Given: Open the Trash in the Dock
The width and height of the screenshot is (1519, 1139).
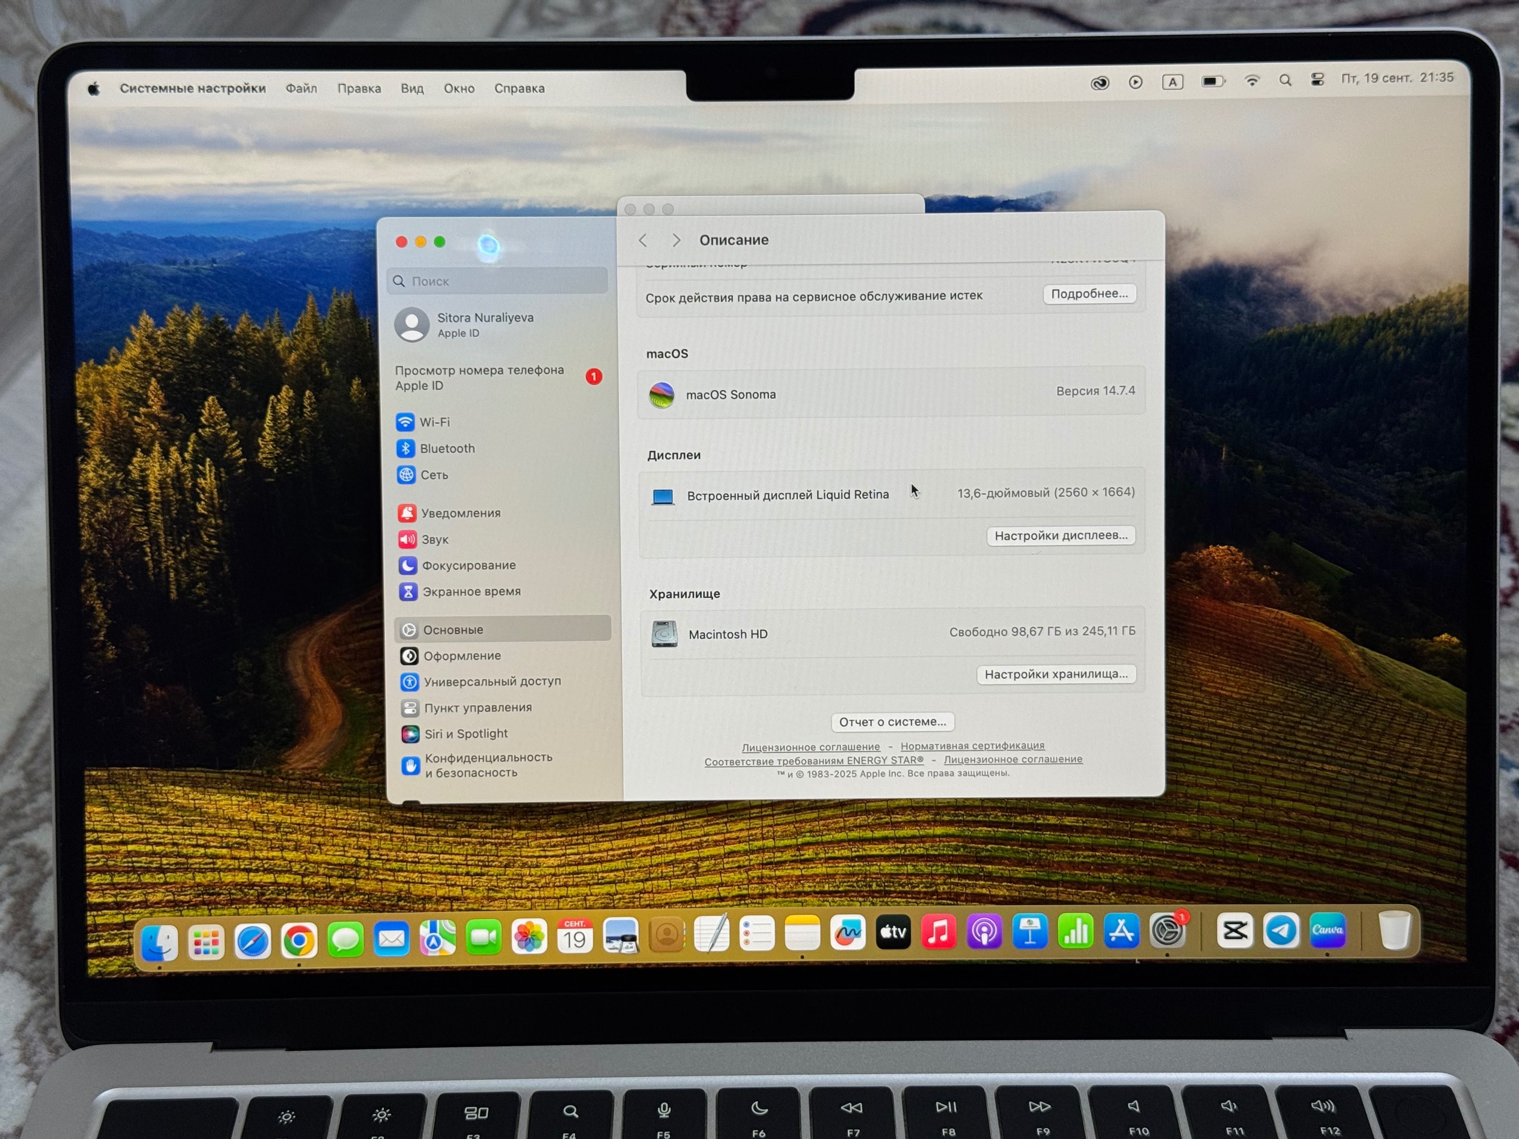Looking at the screenshot, I should (x=1395, y=930).
